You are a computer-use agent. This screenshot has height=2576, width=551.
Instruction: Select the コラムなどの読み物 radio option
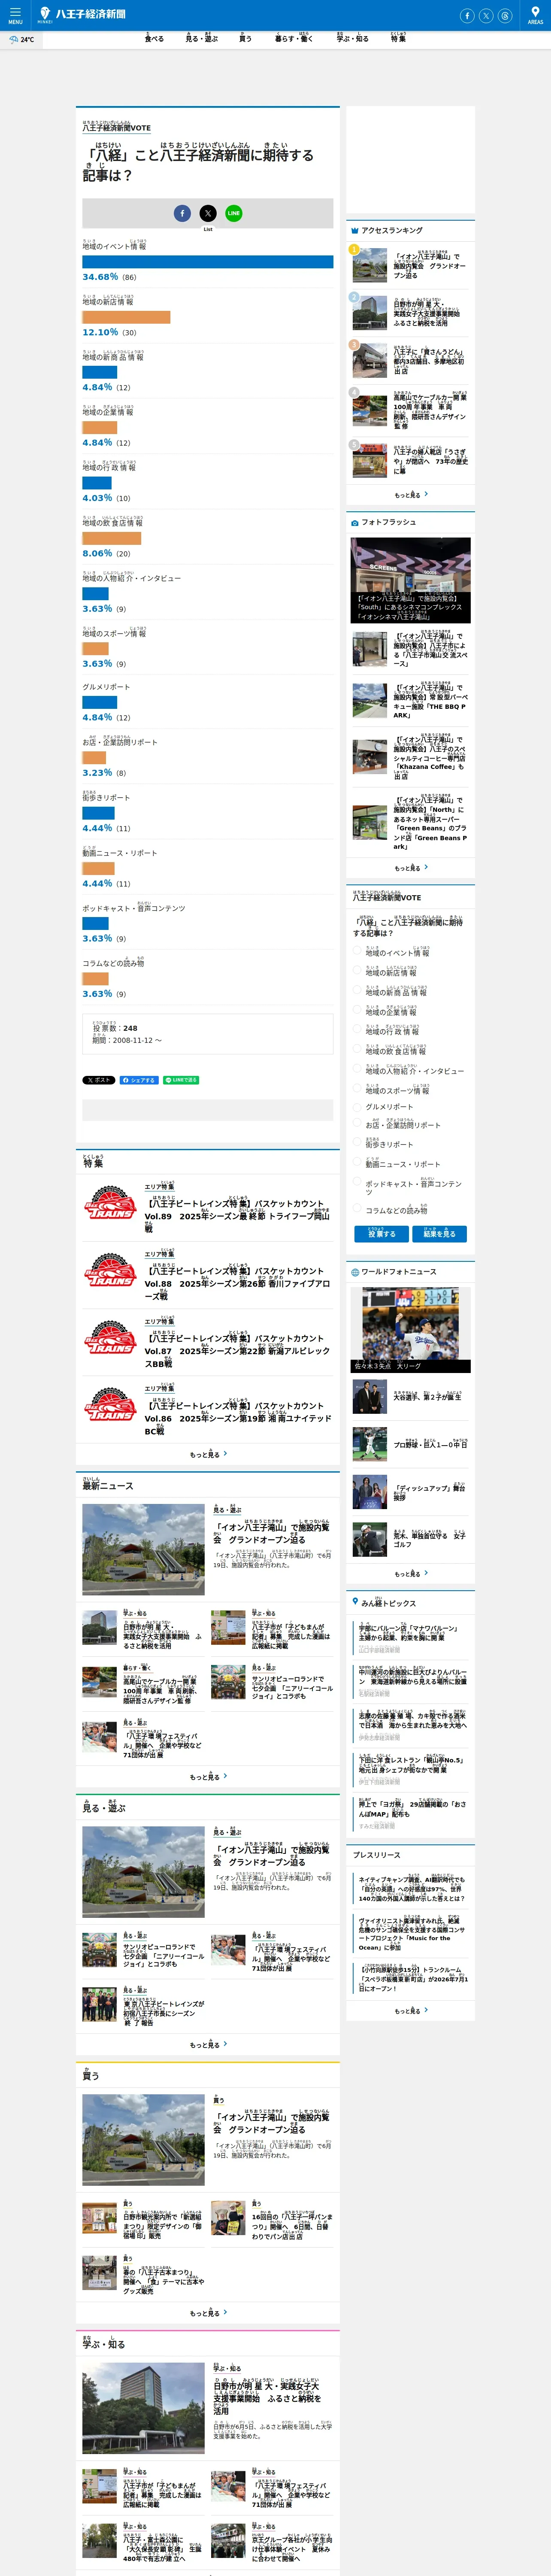(x=357, y=1209)
